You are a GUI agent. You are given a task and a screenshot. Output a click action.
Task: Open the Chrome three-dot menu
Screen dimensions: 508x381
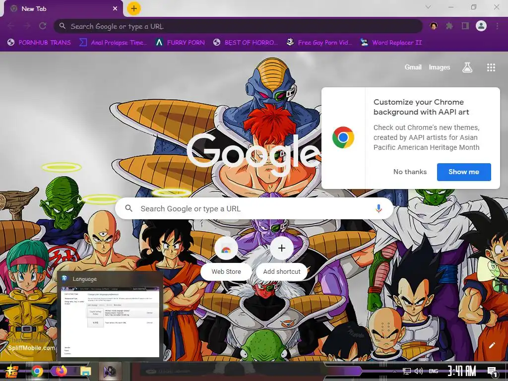(497, 26)
